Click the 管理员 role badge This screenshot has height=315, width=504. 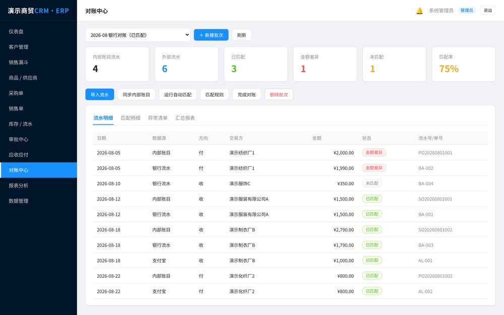click(x=467, y=11)
